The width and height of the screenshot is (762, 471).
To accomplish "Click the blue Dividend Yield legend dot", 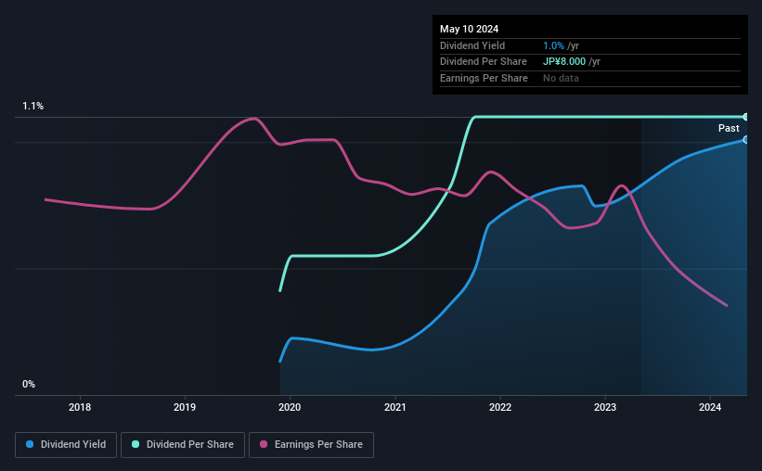I will (30, 444).
